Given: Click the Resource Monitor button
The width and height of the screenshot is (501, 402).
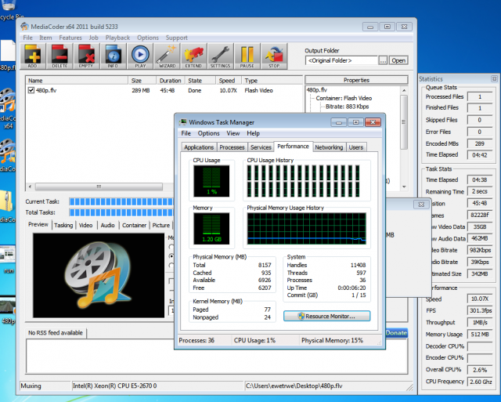Looking at the screenshot, I should pyautogui.click(x=327, y=316).
